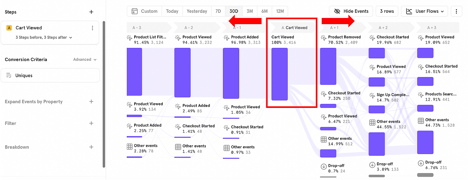Viewport: 468px width, 180px height.
Task: Select the 7D time range tab
Action: pyautogui.click(x=218, y=11)
